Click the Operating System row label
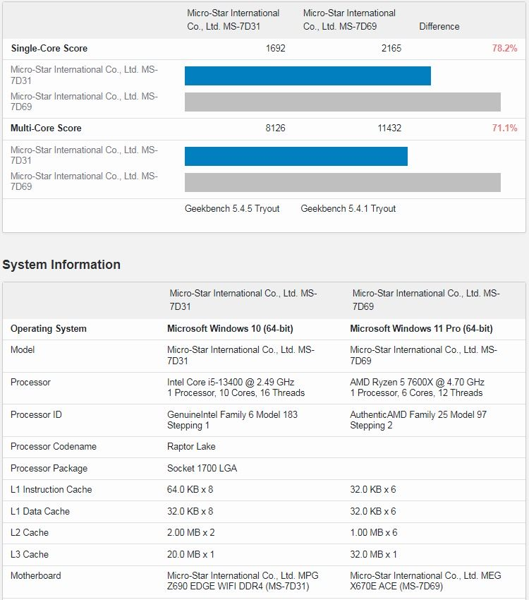 point(49,329)
